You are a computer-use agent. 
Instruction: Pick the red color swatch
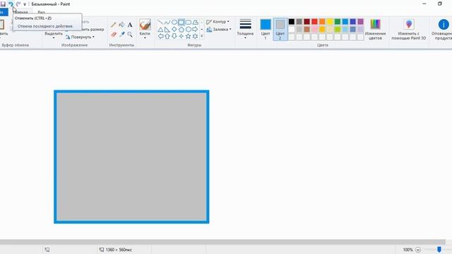pyautogui.click(x=314, y=22)
